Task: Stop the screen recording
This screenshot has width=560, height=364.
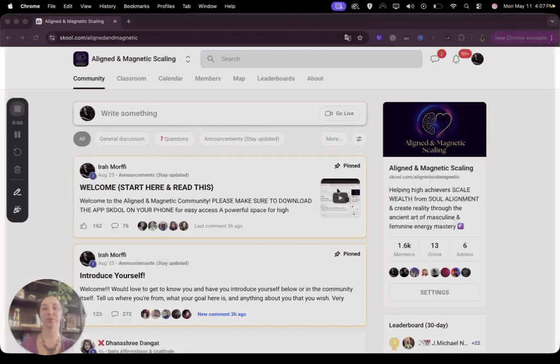Action: pos(17,109)
